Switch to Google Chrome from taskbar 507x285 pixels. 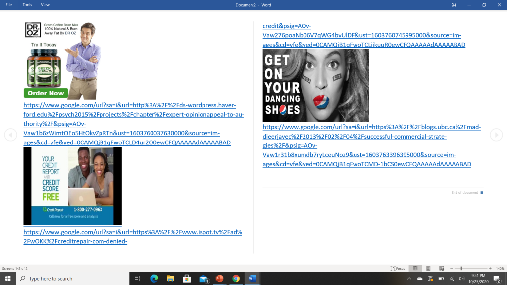236,279
